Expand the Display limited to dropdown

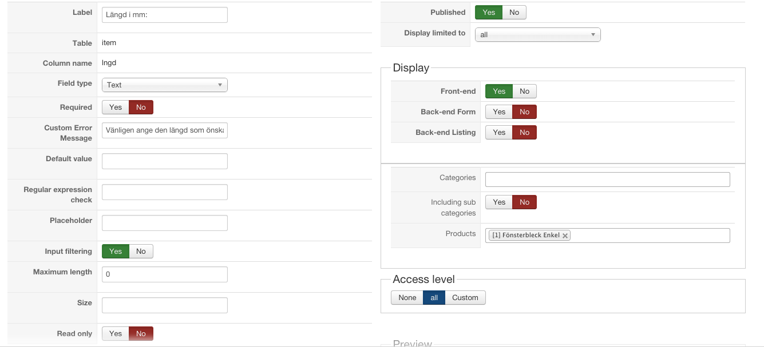[x=537, y=35]
